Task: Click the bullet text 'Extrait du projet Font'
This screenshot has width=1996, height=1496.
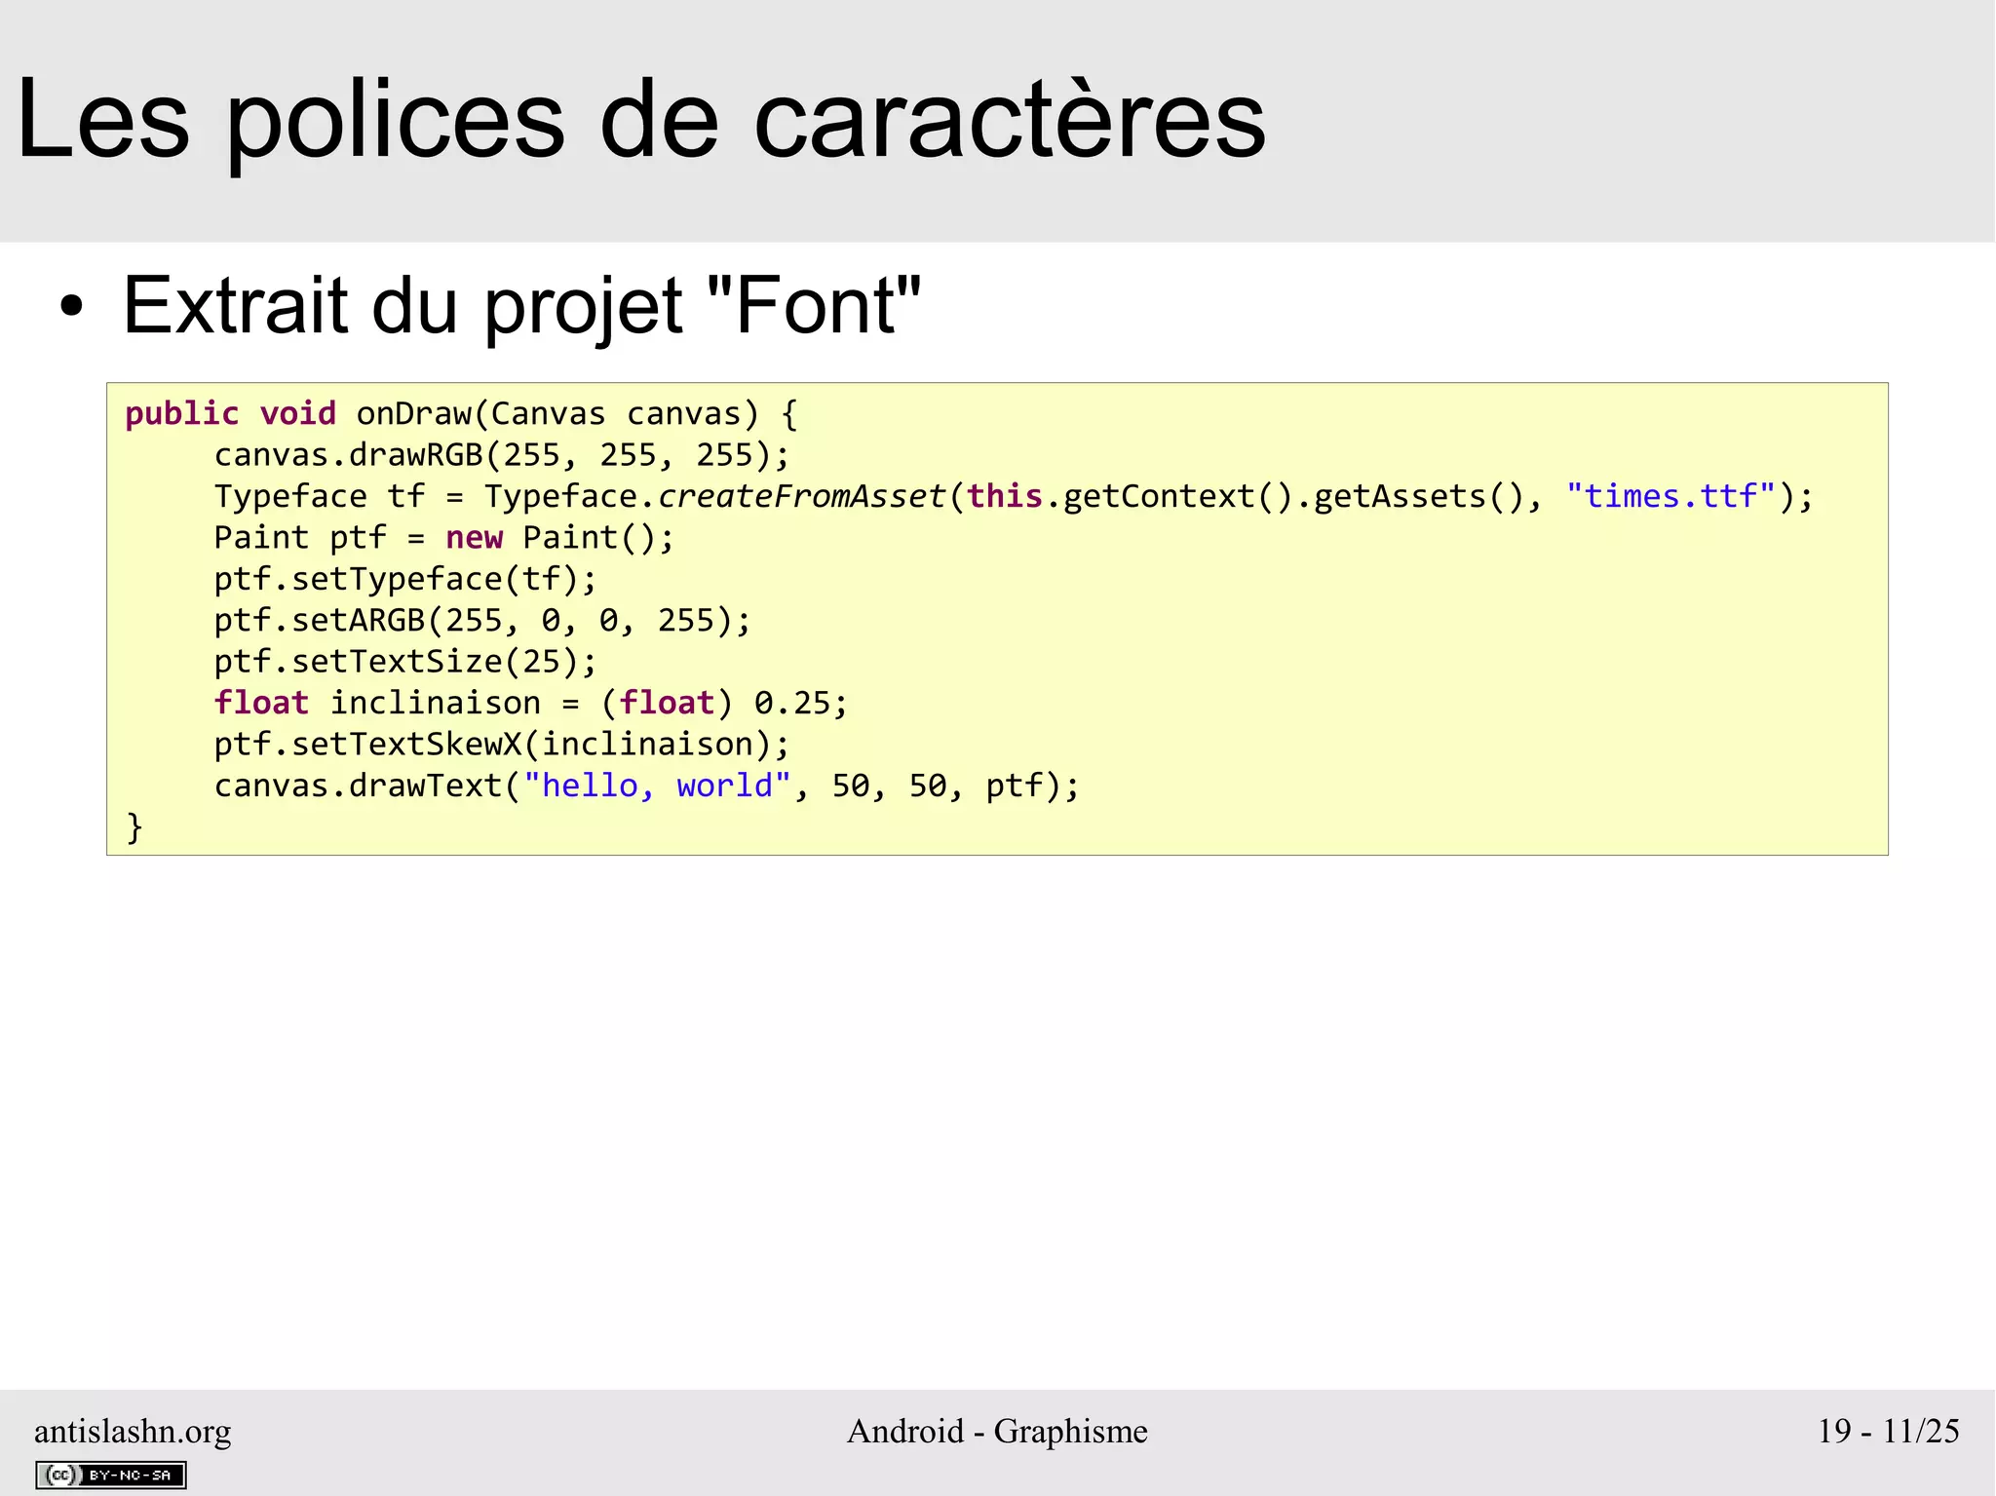Action: pos(520,306)
